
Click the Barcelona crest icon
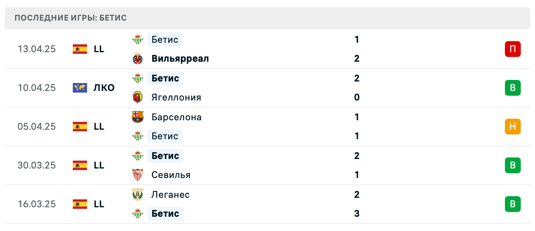pyautogui.click(x=138, y=117)
